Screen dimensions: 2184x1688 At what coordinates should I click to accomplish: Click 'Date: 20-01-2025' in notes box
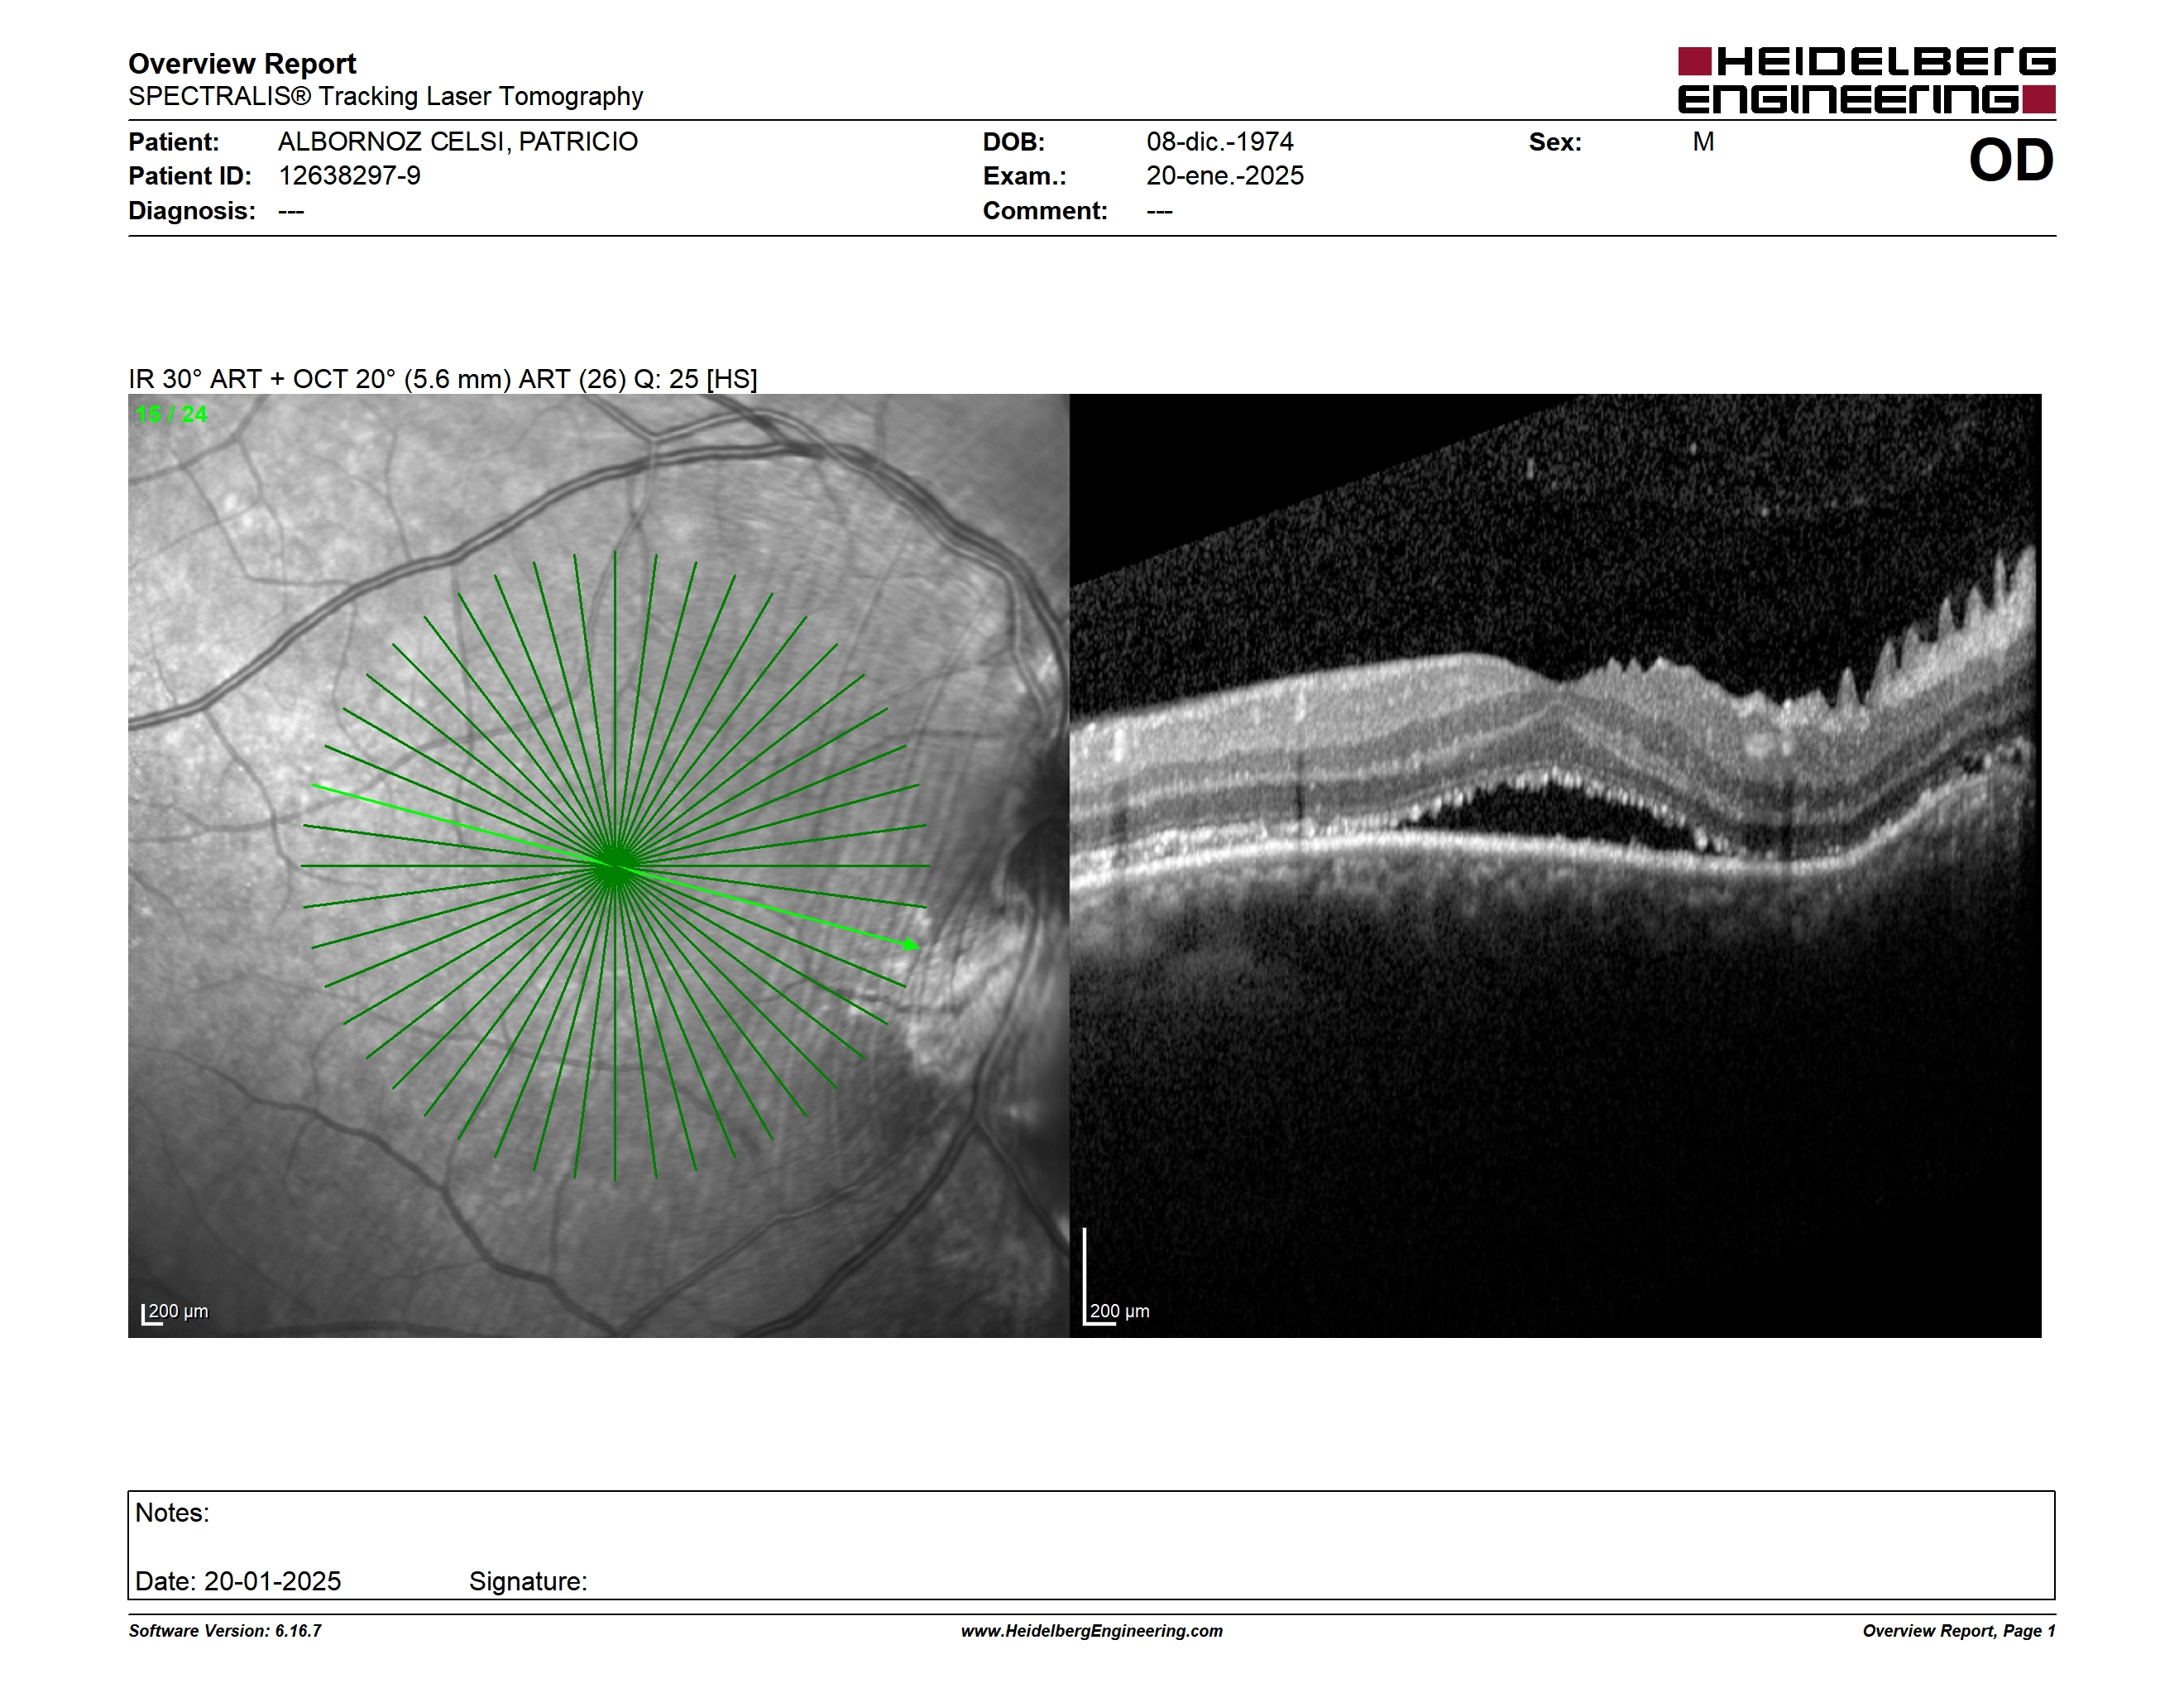point(238,1581)
